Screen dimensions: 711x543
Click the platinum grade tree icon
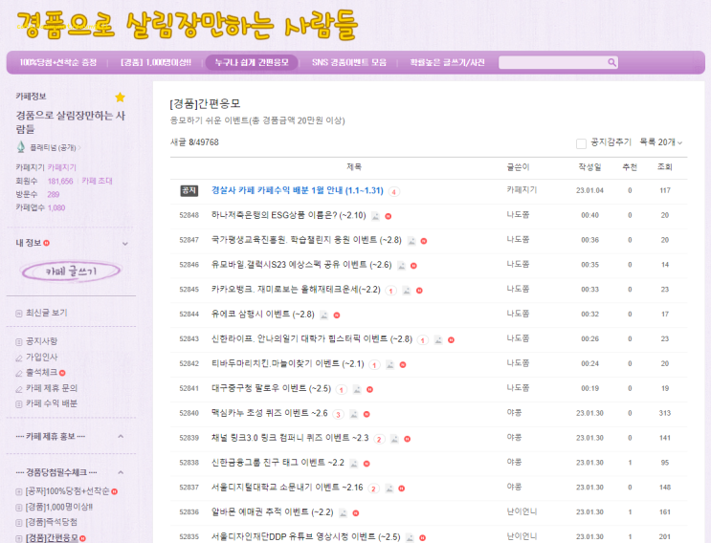click(21, 147)
